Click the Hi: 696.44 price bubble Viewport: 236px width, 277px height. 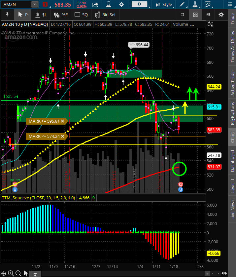click(139, 45)
